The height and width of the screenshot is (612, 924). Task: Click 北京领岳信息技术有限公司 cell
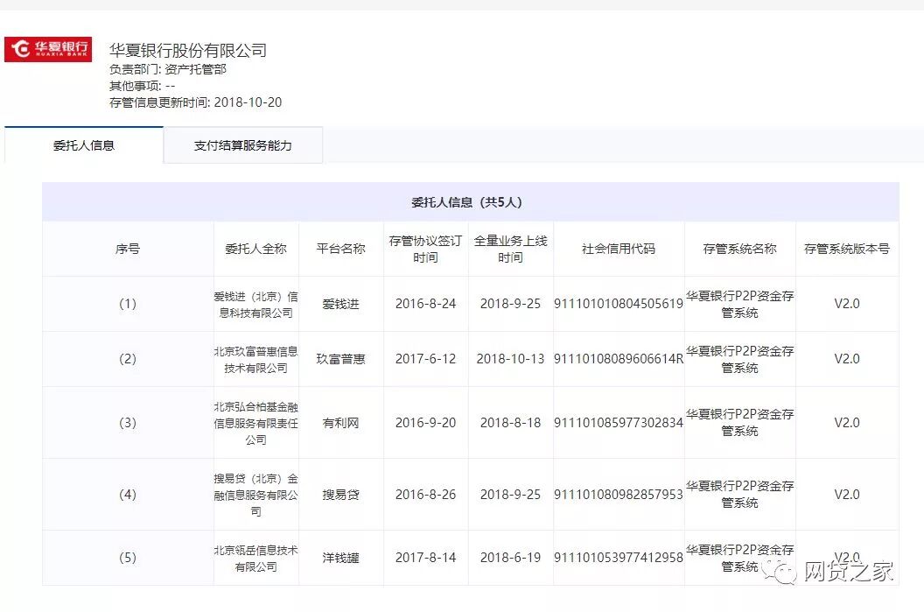255,559
